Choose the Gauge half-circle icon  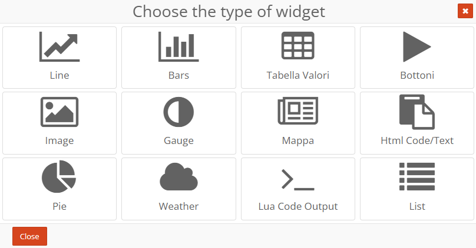pyautogui.click(x=178, y=112)
